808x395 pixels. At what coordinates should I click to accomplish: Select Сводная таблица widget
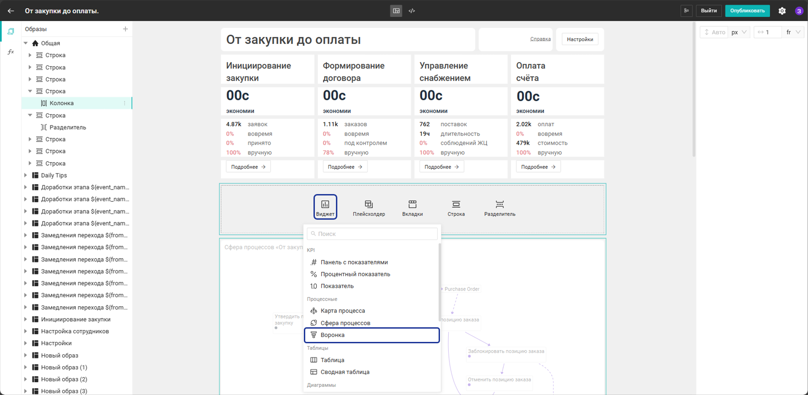click(372, 372)
